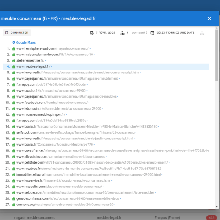Click the green padlock beside www.hemisphere-sud.com

[x=14, y=48]
